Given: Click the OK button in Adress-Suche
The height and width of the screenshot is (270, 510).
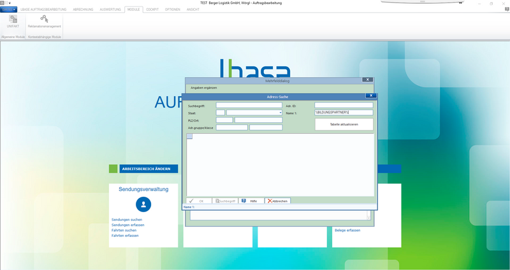Looking at the screenshot, I should coord(199,201).
